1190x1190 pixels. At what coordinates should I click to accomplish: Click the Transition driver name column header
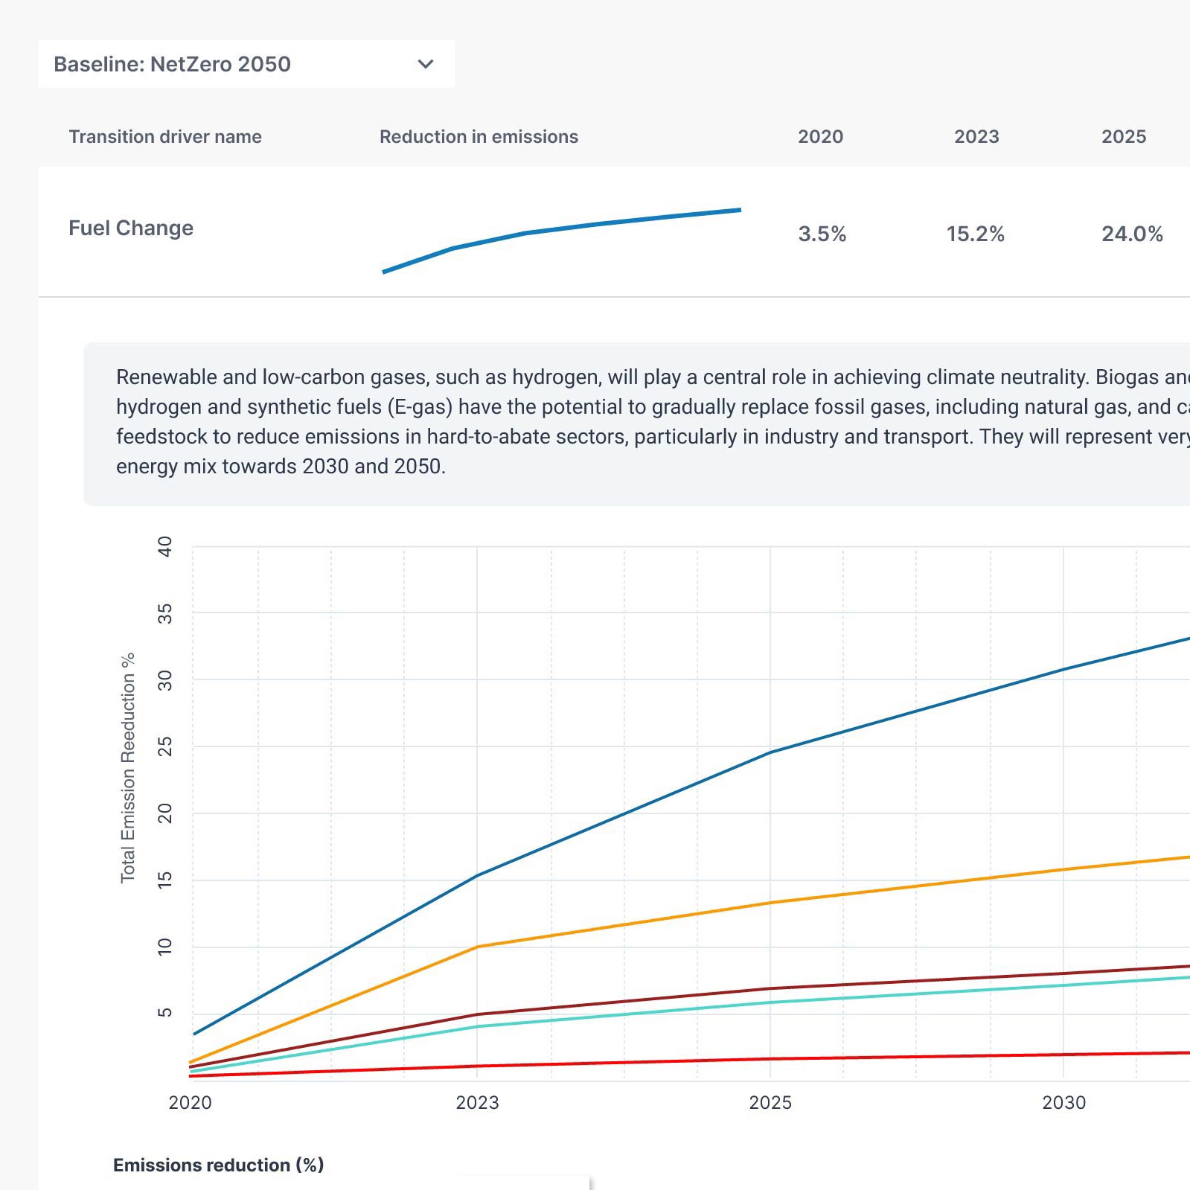(x=165, y=137)
